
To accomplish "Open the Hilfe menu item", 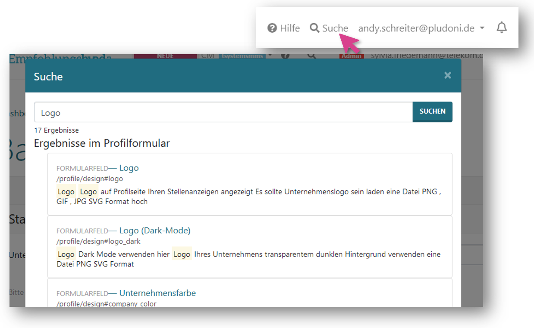I will pyautogui.click(x=289, y=28).
